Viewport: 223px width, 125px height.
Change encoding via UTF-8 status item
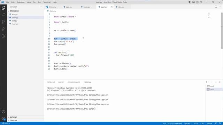coord(196,124)
